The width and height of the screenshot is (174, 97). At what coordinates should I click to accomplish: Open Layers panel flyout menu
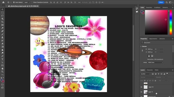173,70
